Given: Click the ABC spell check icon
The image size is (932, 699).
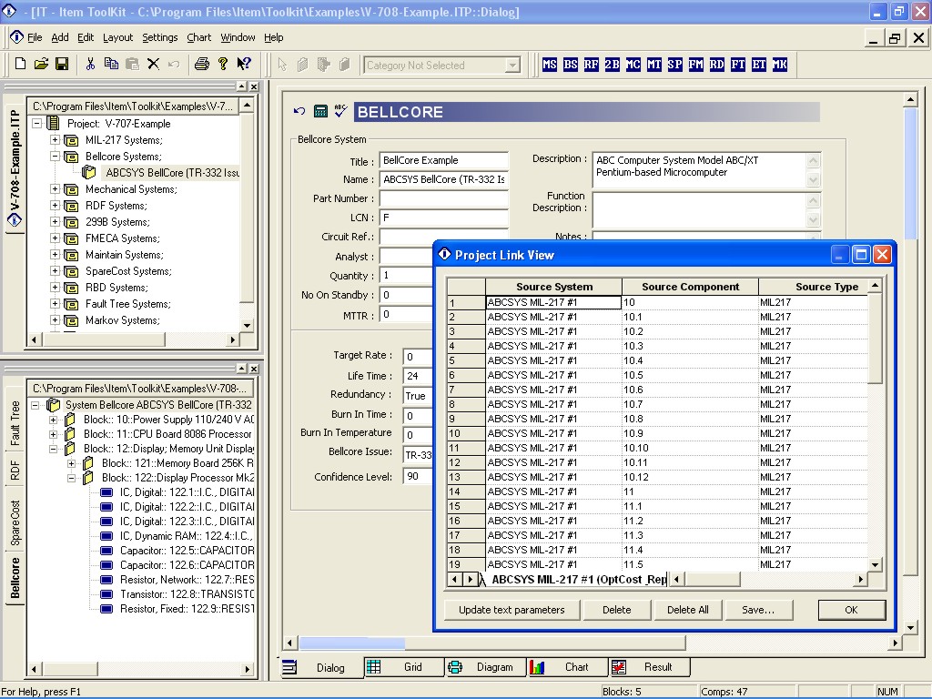Looking at the screenshot, I should click(x=340, y=110).
